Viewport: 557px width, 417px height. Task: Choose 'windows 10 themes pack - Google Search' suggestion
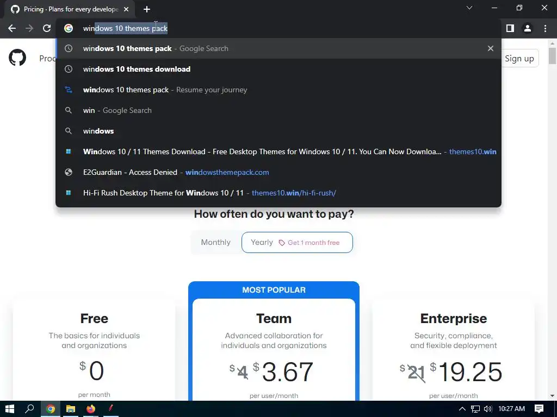point(278,48)
